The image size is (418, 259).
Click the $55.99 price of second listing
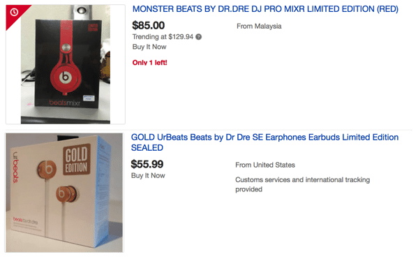click(147, 164)
